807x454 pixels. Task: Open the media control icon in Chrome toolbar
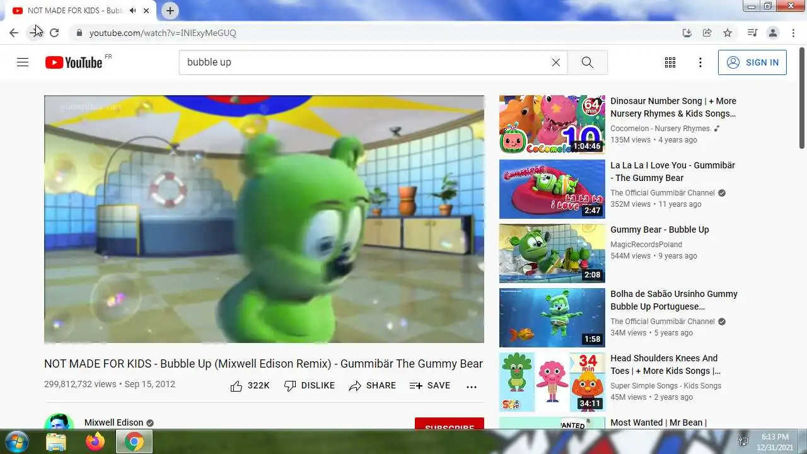point(752,33)
